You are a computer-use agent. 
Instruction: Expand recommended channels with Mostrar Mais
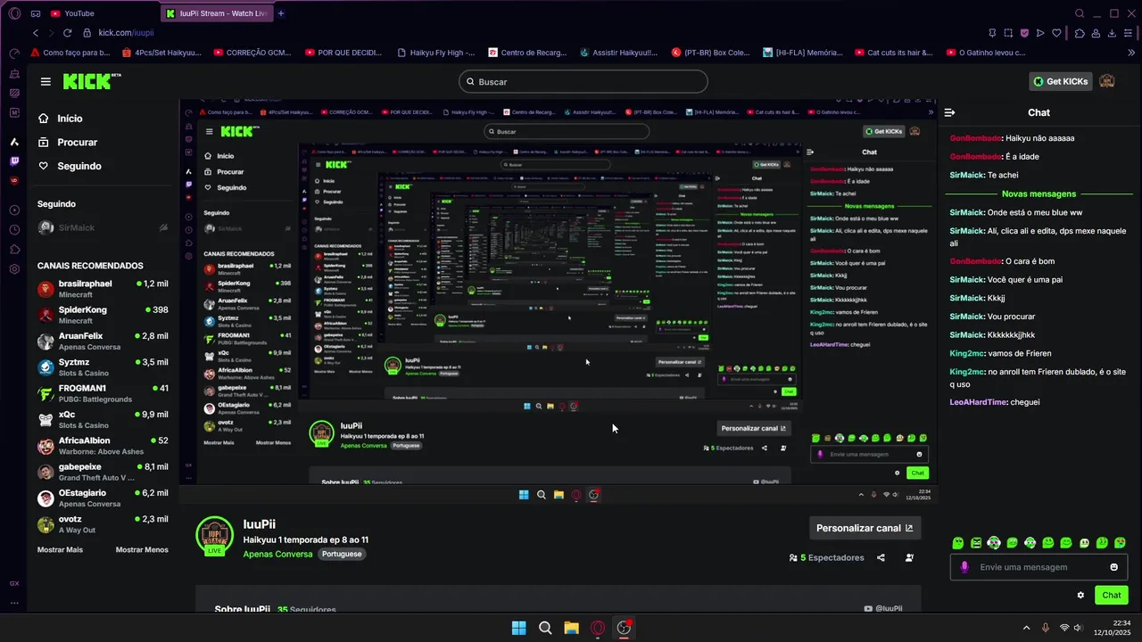coord(60,549)
